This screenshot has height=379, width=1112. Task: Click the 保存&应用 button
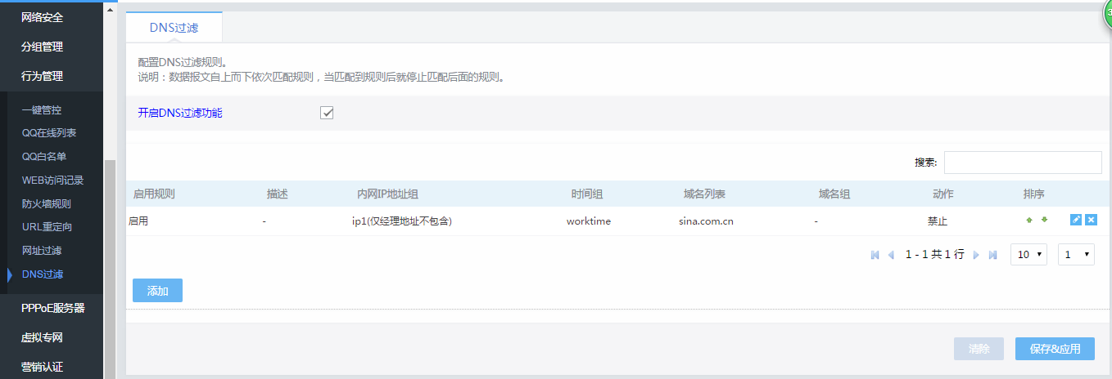pos(1055,349)
